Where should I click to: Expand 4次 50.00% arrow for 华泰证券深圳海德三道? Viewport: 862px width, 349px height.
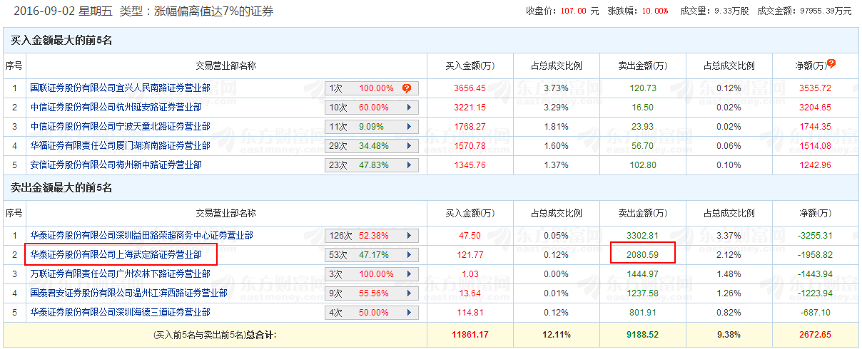409,313
